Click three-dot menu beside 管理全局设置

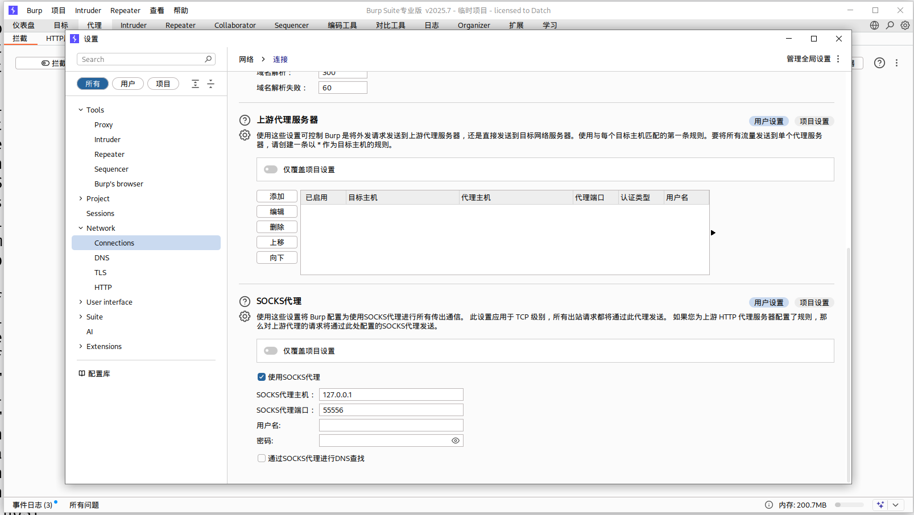[838, 59]
